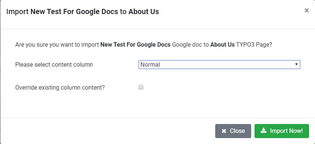The image size is (315, 144).
Task: Click 'Google Docs' in the dialog title
Action: (97, 11)
